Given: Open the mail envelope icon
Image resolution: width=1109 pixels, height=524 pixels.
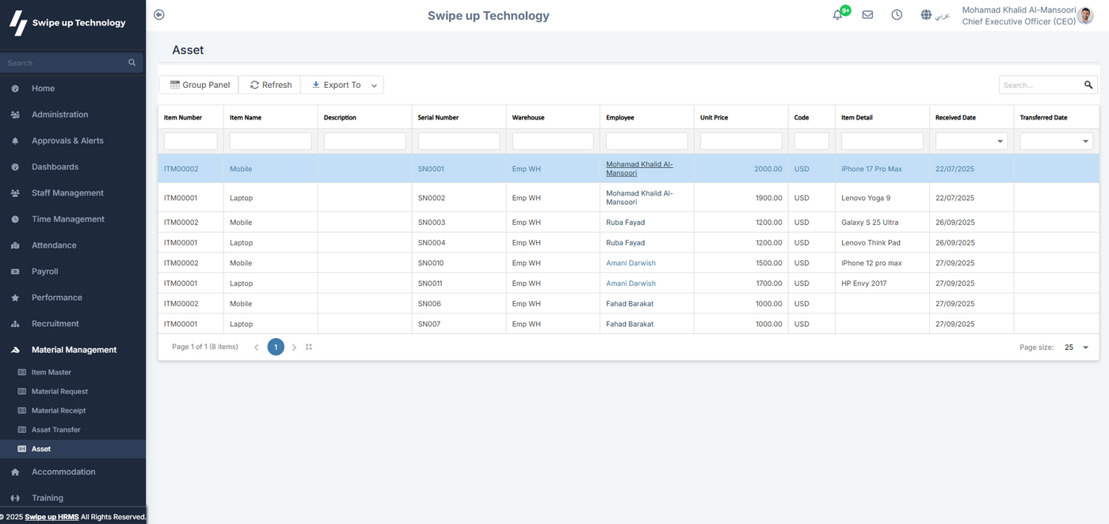Looking at the screenshot, I should 867,15.
